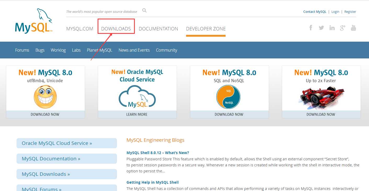Screen dimensions: 369x191
Task: Click the Contact MySQL link
Action: [315, 12]
